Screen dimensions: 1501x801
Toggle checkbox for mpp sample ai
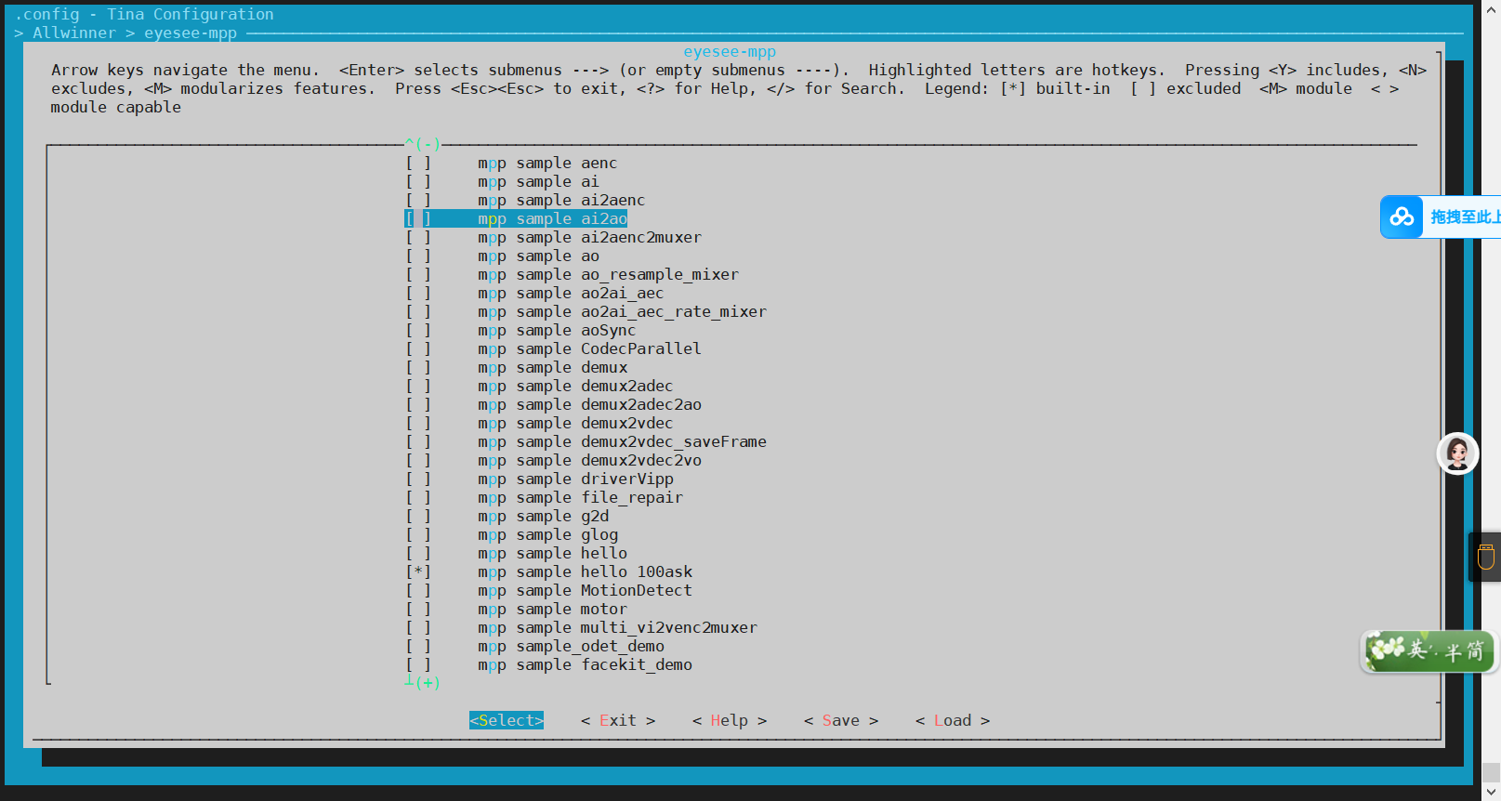coord(418,182)
